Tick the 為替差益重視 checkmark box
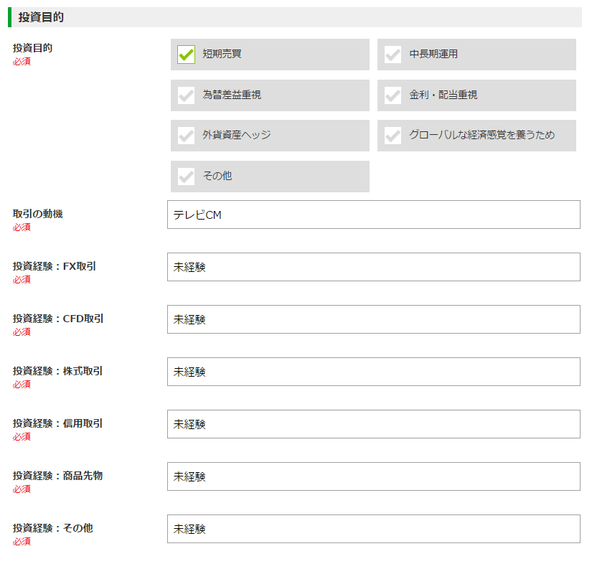This screenshot has width=592, height=564. [x=186, y=95]
